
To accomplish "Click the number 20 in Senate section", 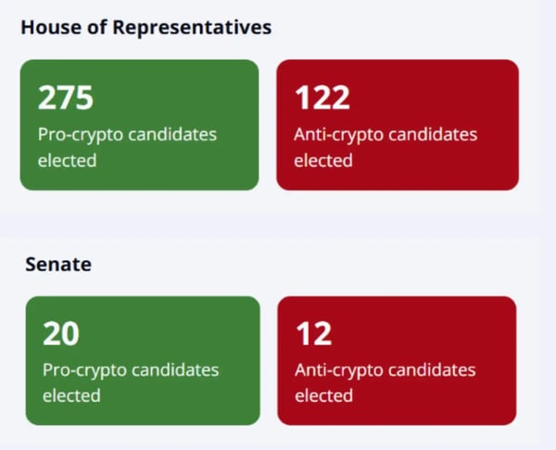I will pos(61,333).
